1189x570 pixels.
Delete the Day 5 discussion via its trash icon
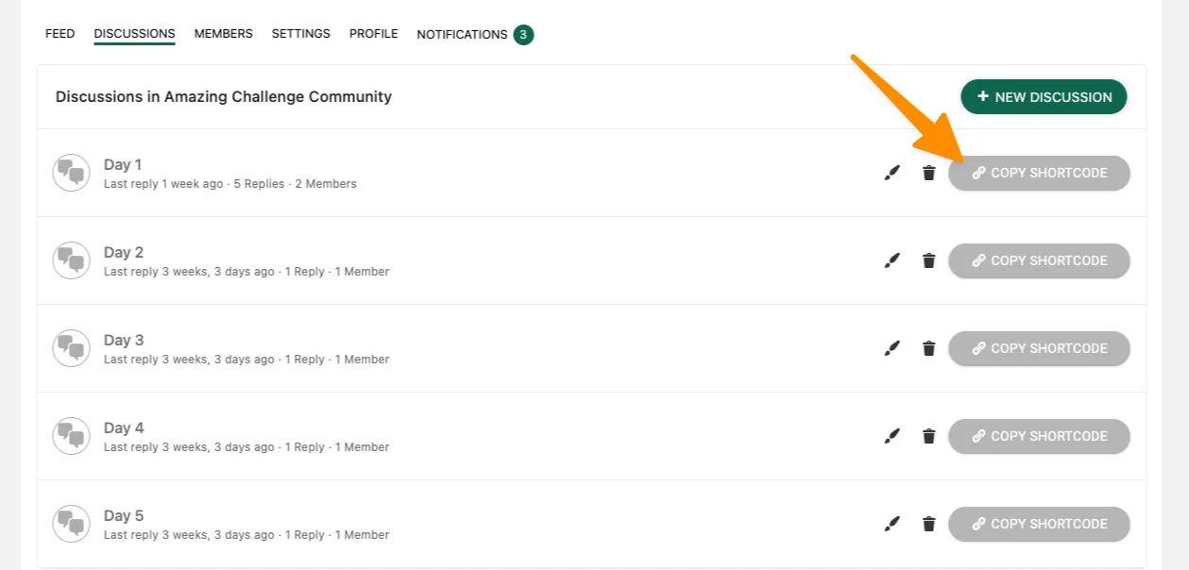click(929, 524)
